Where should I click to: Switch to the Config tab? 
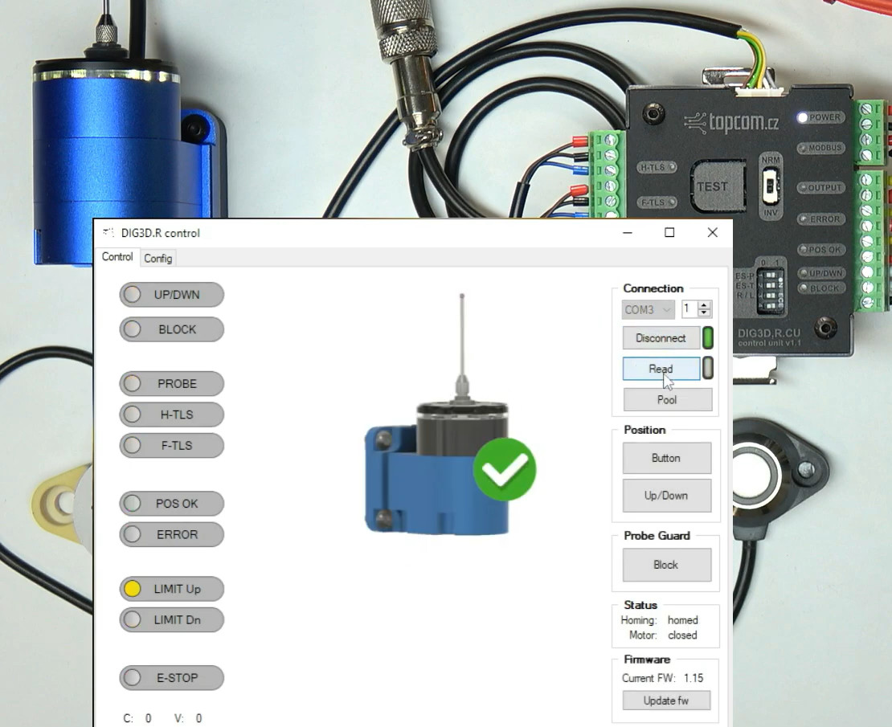point(158,259)
